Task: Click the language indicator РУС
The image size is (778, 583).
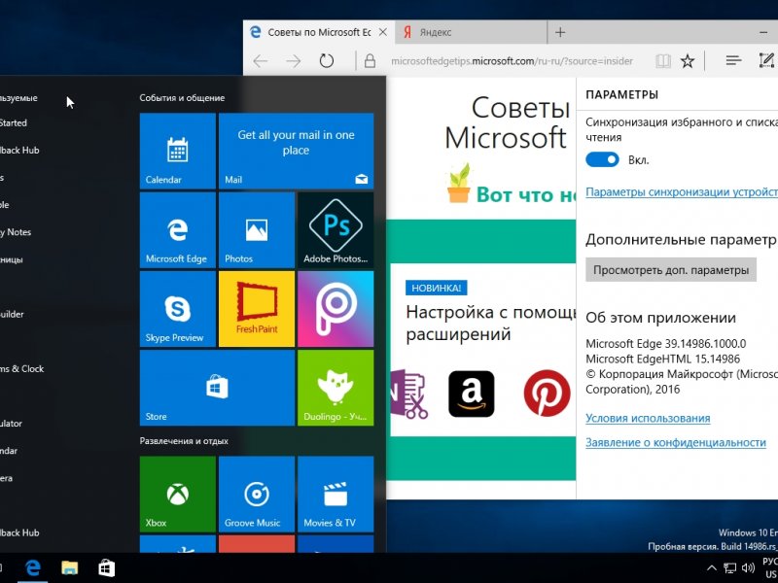Action: click(x=770, y=562)
